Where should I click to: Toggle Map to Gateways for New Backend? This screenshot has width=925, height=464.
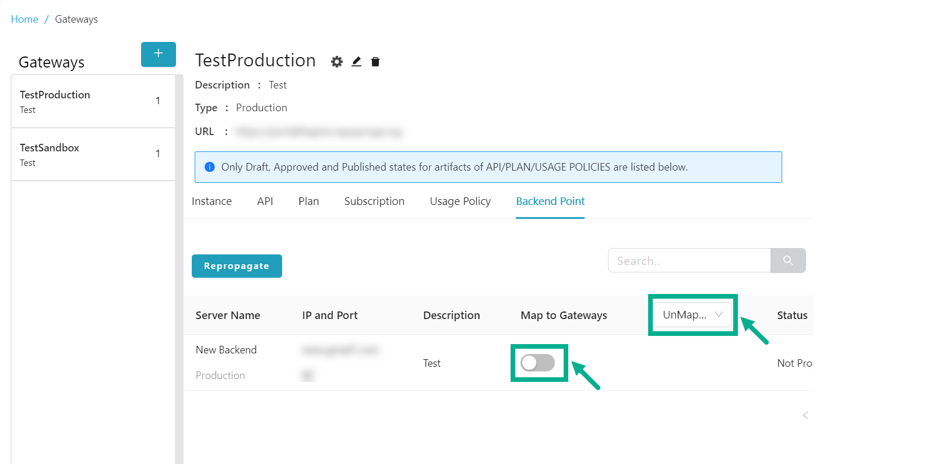537,363
